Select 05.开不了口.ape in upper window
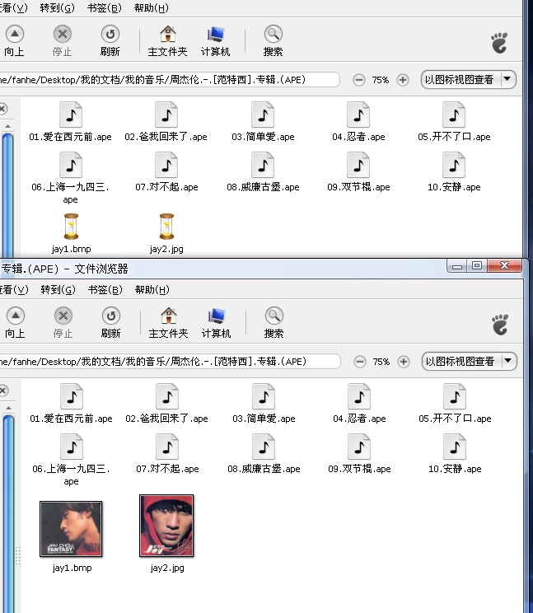 (454, 122)
